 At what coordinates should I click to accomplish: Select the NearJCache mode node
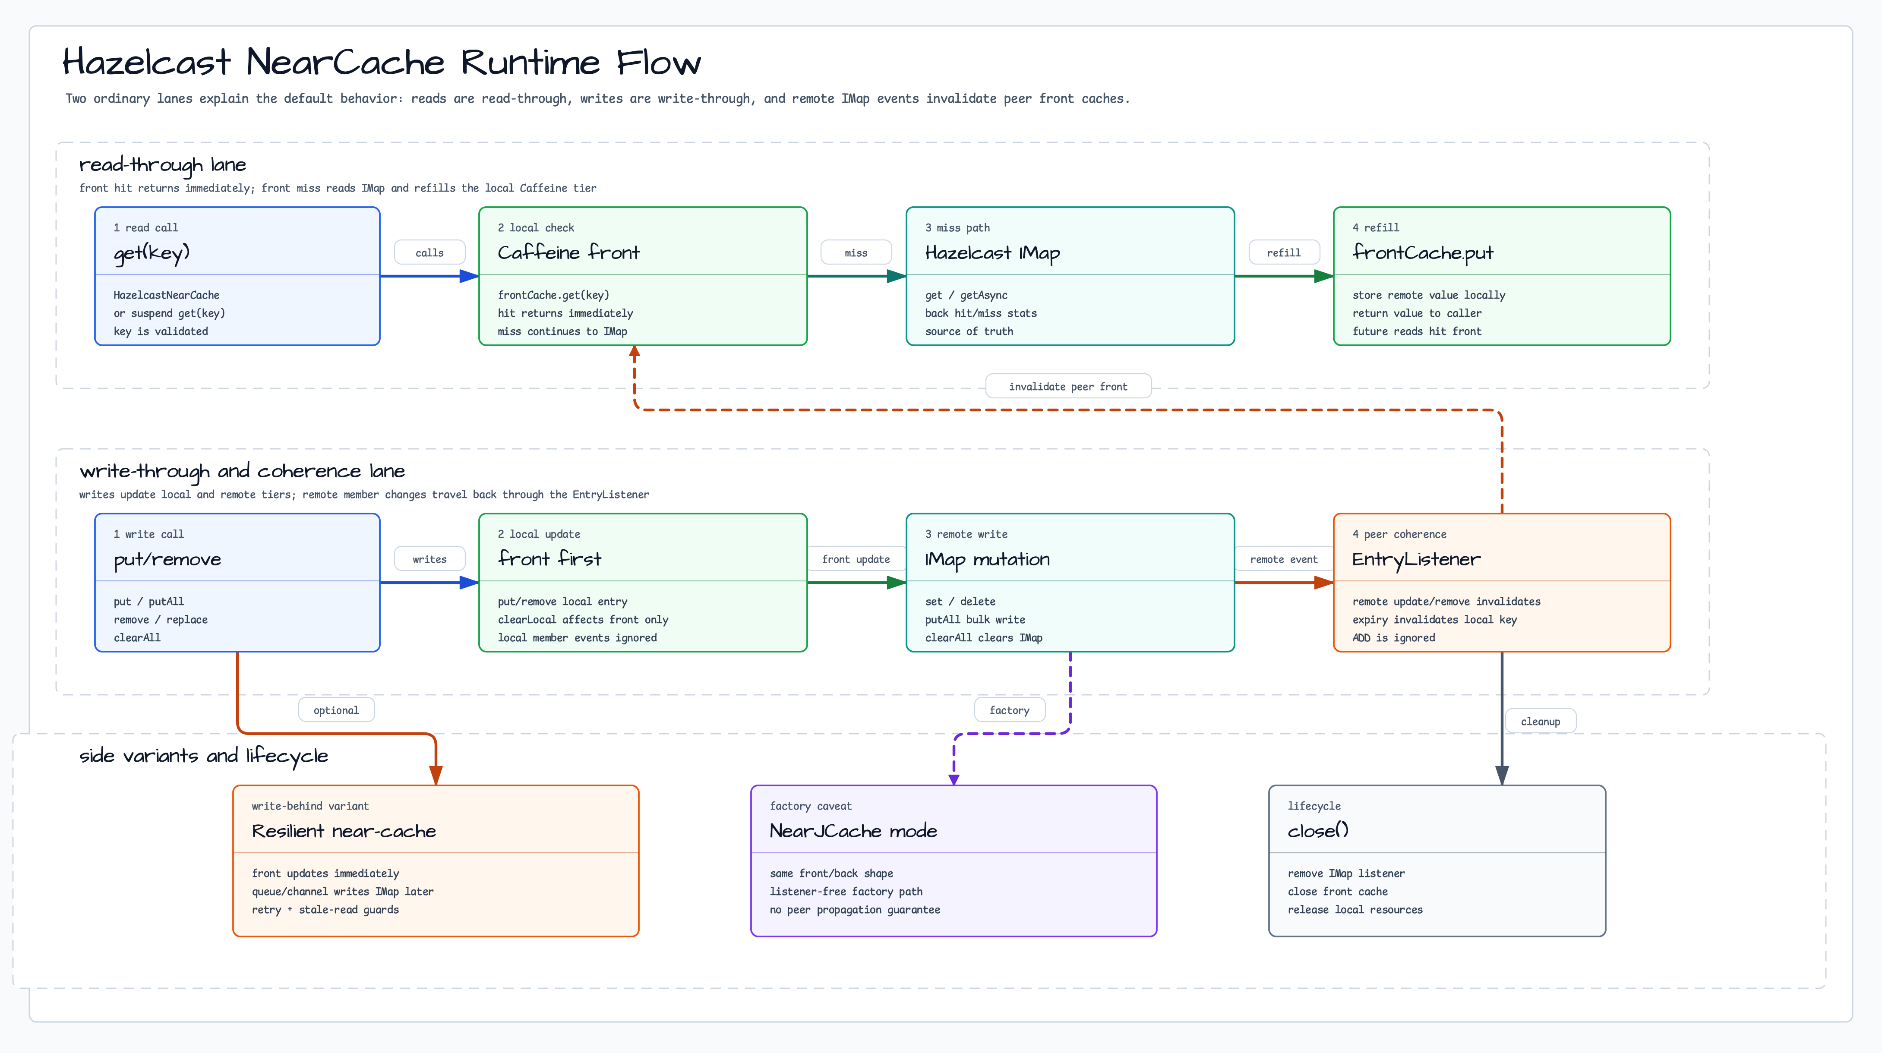click(x=954, y=861)
